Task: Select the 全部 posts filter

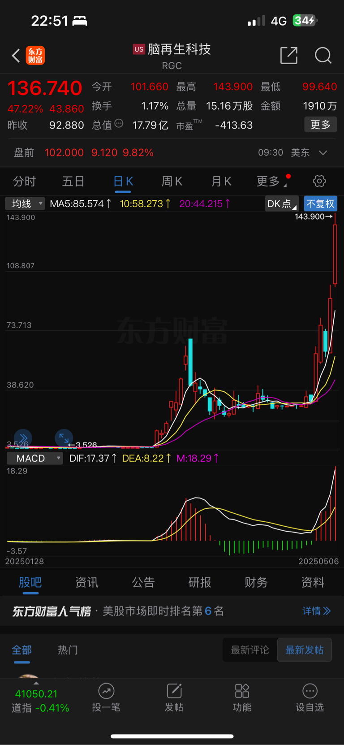Action: pyautogui.click(x=21, y=650)
